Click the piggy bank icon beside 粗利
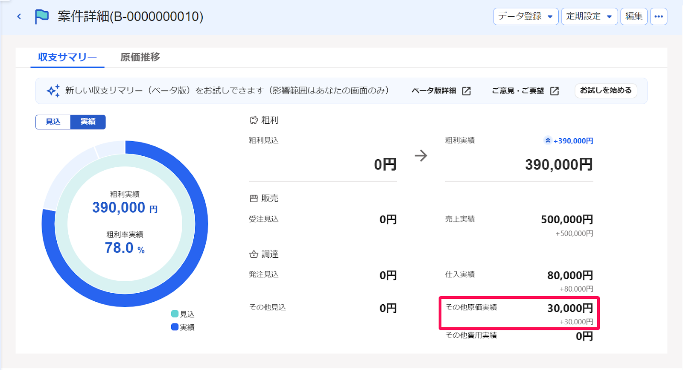Screen dimensions: 683x370 (x=254, y=120)
